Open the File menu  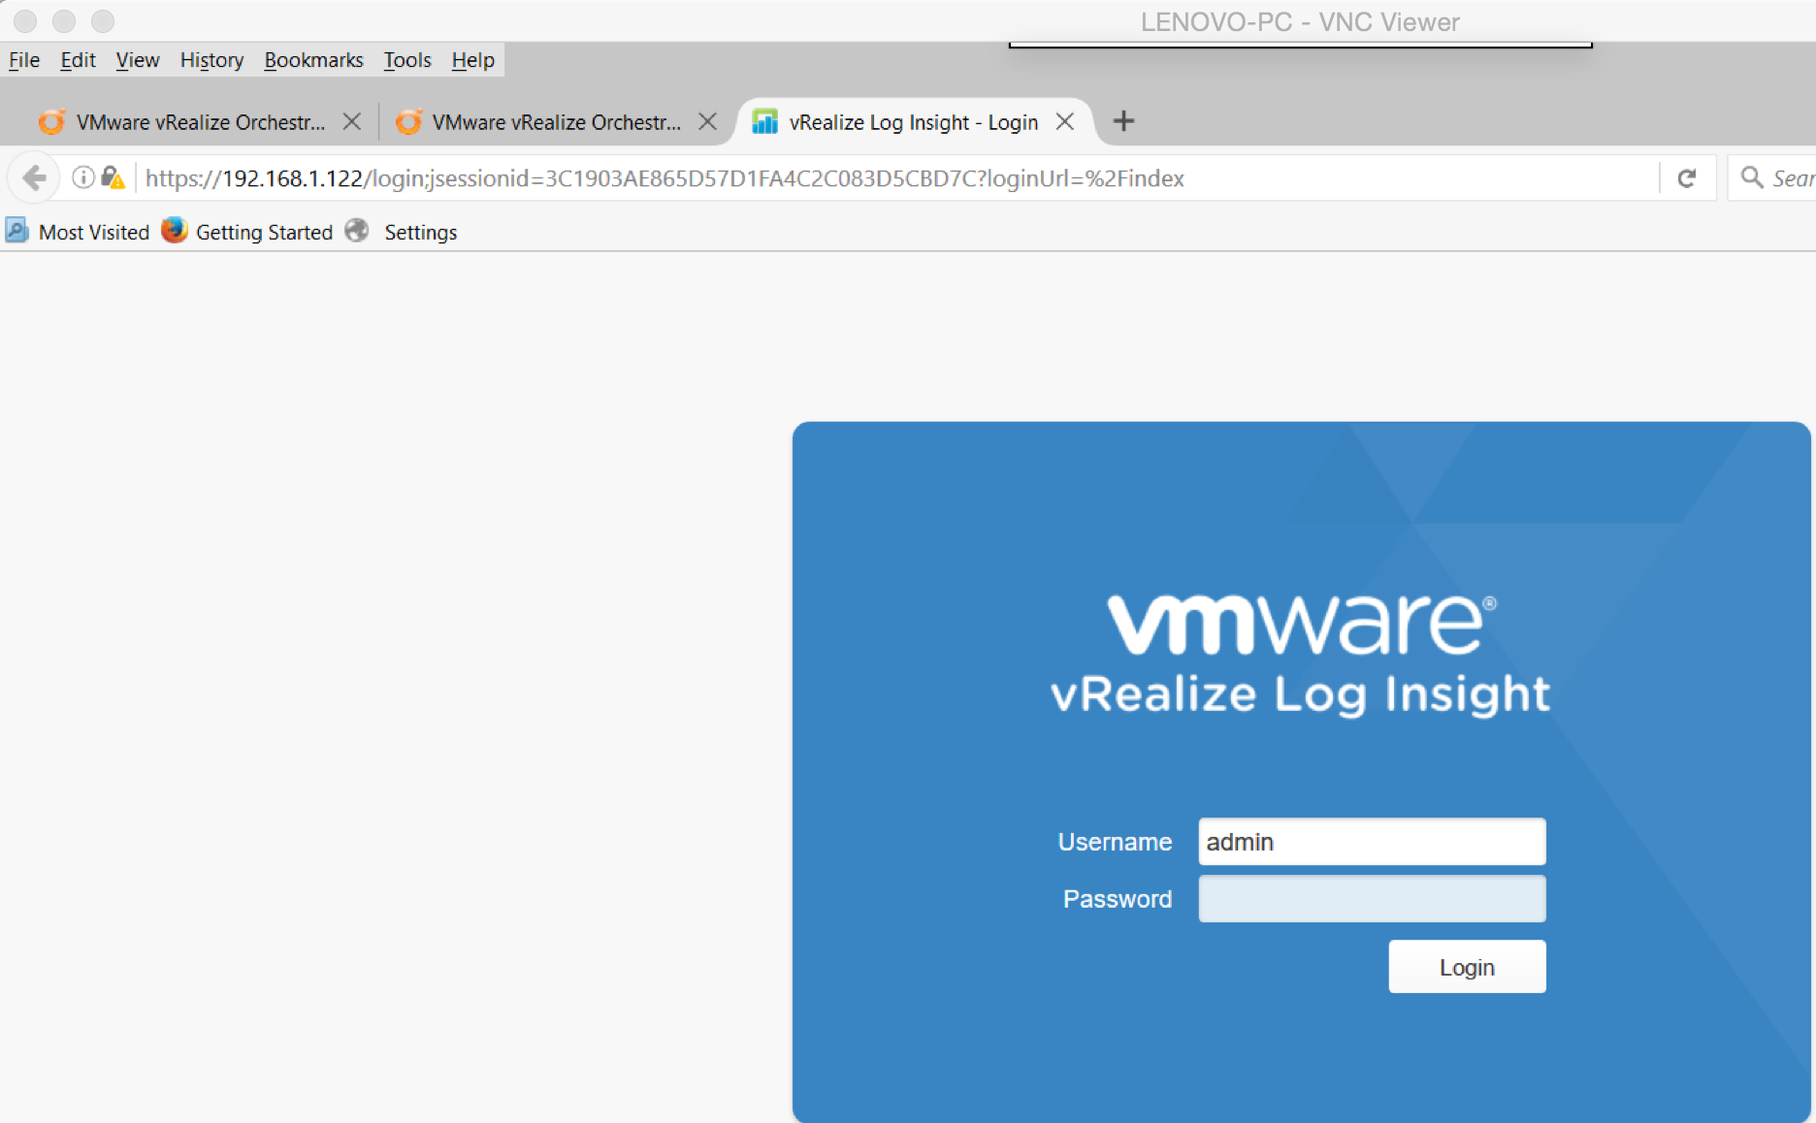[24, 60]
